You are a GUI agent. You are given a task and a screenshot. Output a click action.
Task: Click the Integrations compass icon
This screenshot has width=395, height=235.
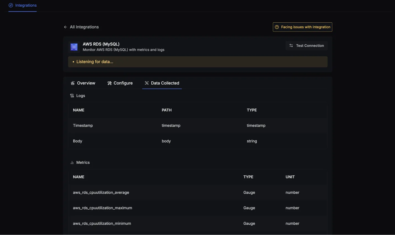[x=11, y=5]
